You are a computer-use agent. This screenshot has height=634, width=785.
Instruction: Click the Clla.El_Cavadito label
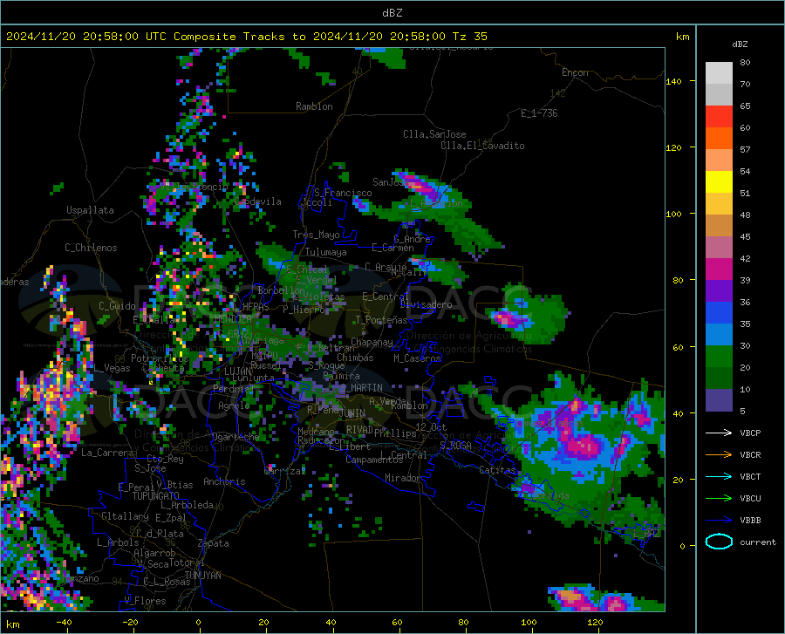482,146
